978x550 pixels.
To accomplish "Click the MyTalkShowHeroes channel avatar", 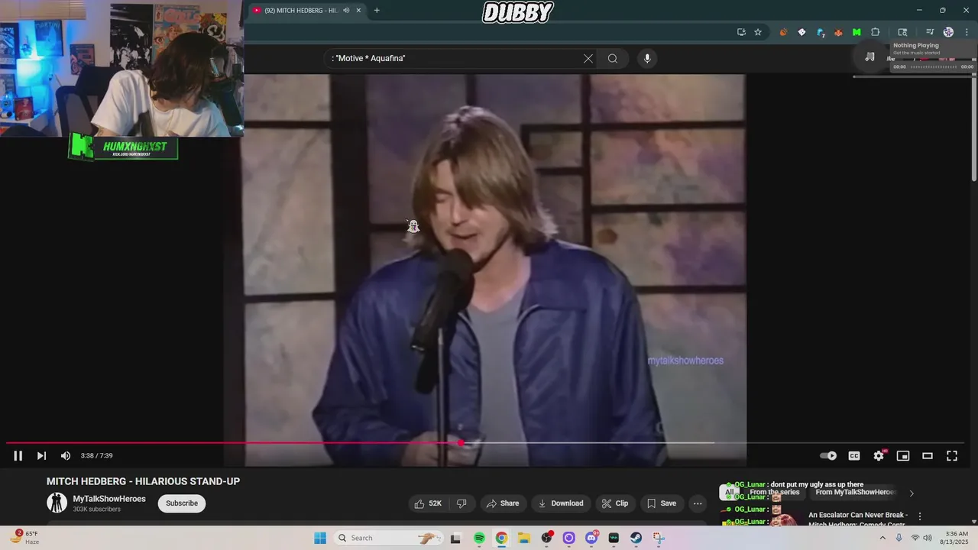I will tap(57, 503).
